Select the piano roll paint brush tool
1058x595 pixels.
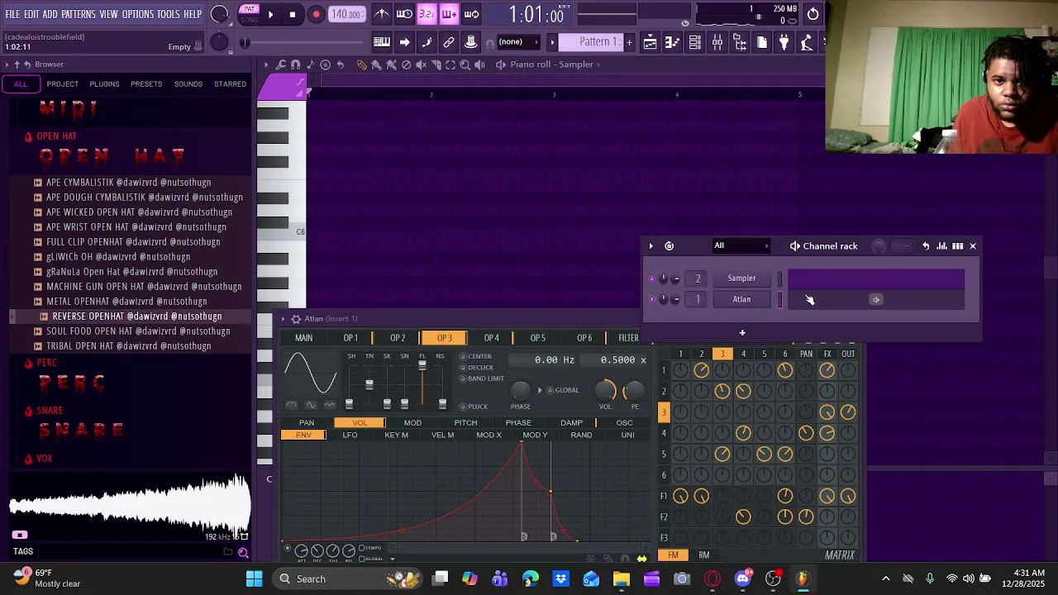point(376,64)
